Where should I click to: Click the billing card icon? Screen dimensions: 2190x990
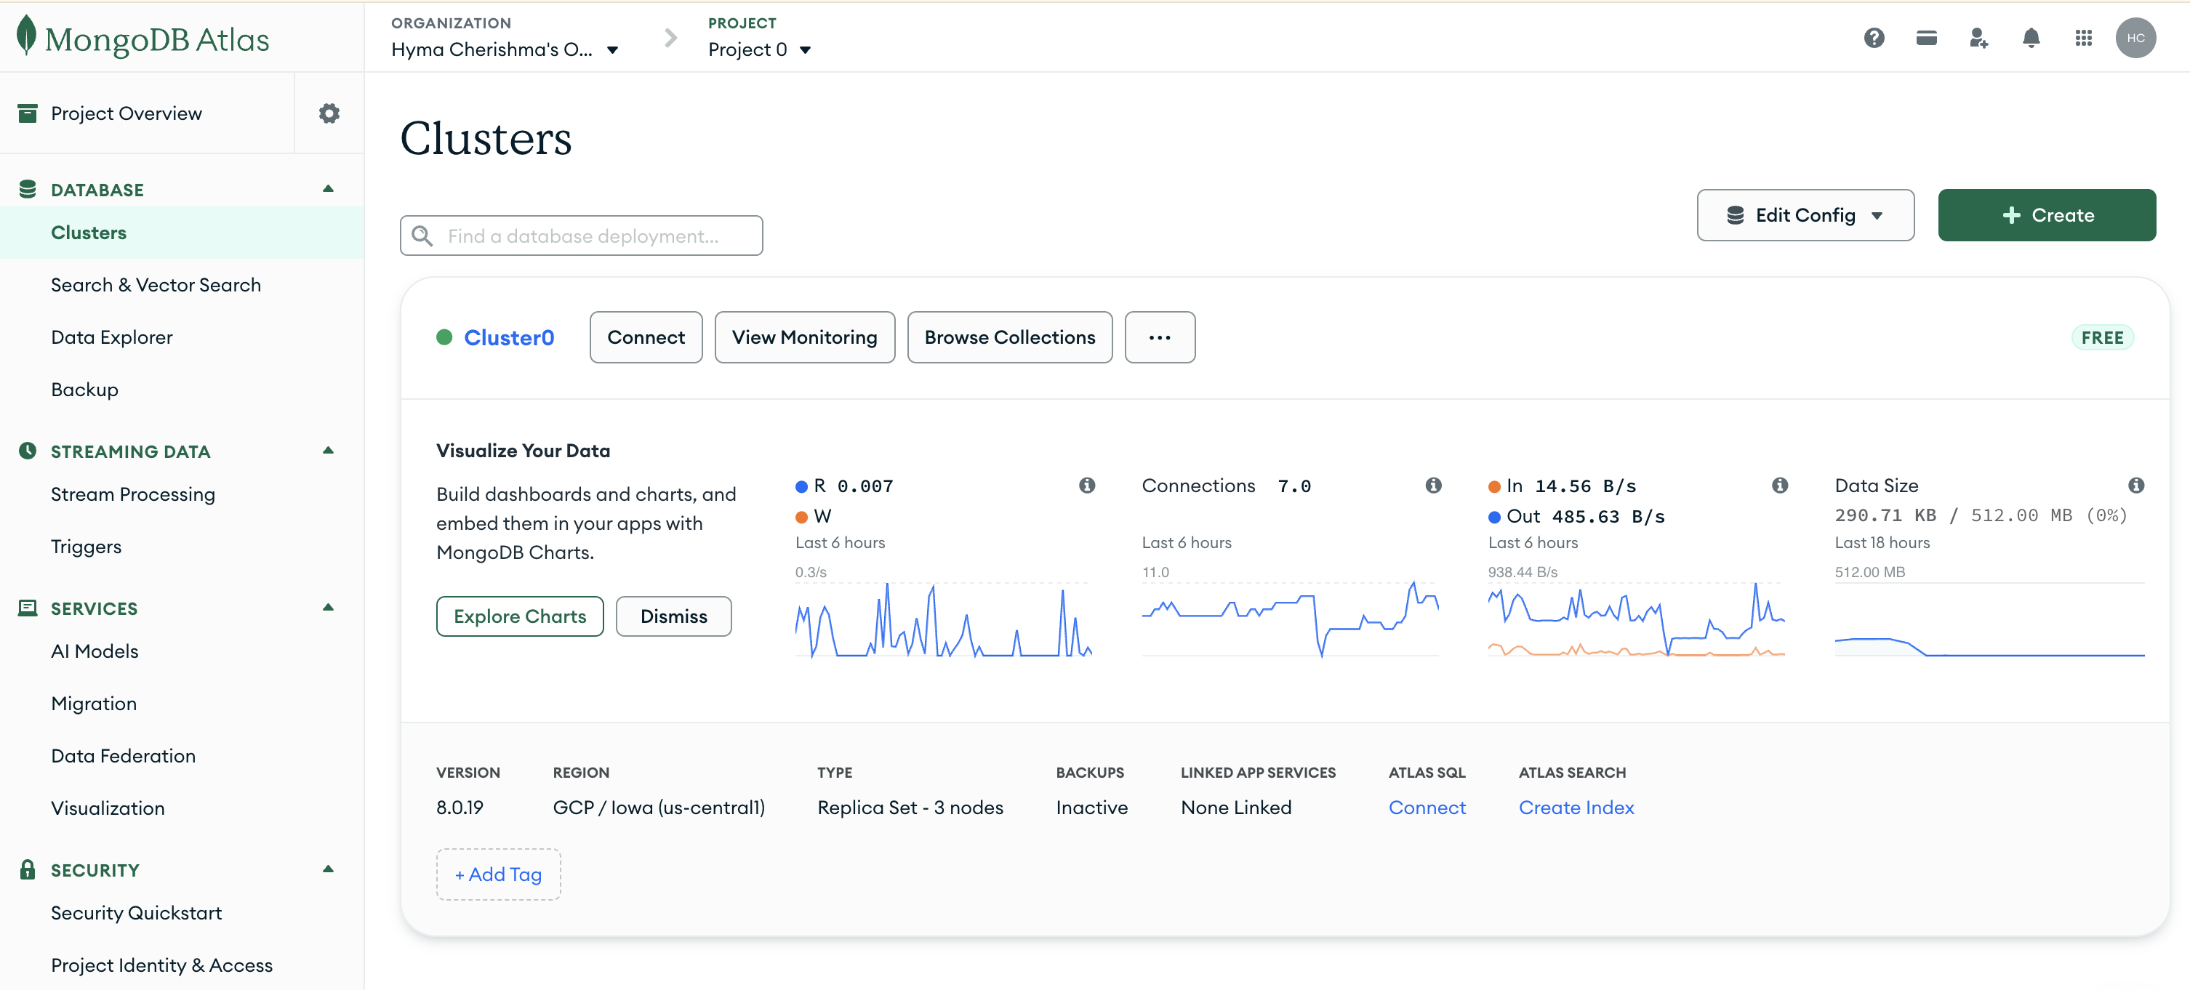pos(1925,37)
